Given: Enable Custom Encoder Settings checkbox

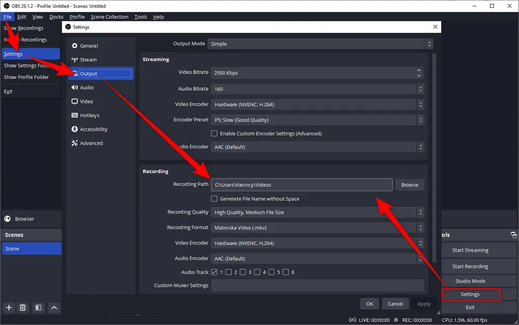Looking at the screenshot, I should (x=214, y=133).
